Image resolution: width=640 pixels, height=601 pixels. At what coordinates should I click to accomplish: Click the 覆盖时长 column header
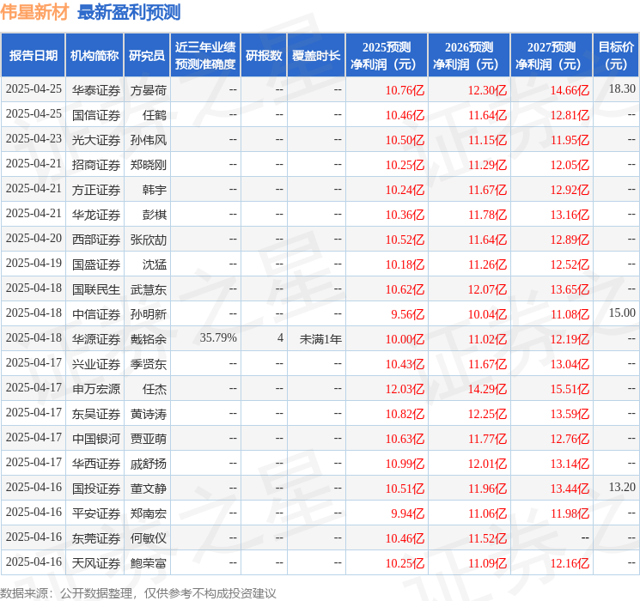pos(316,56)
